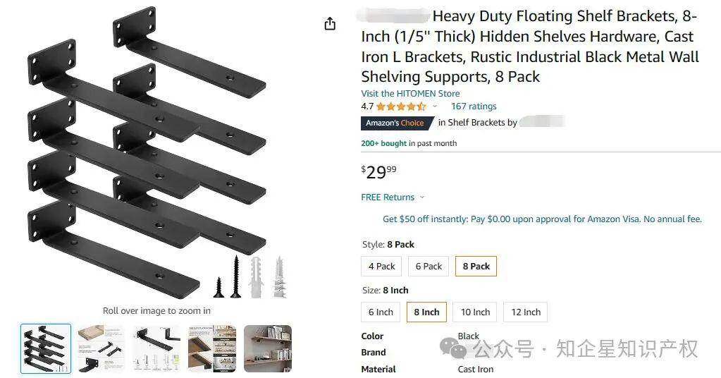Viewport: 721px width, 378px height.
Task: Open the Visit the HITOMEN Store link
Action: [410, 93]
